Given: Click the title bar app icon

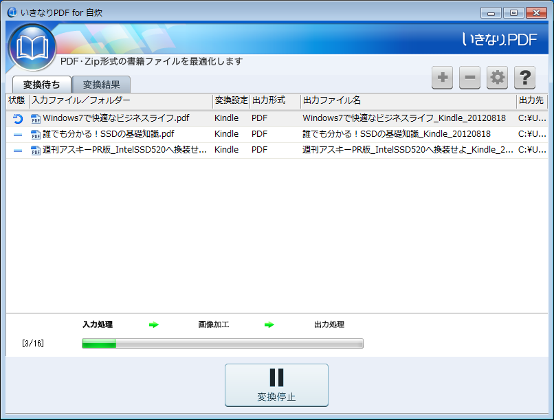Looking at the screenshot, I should tap(12, 12).
